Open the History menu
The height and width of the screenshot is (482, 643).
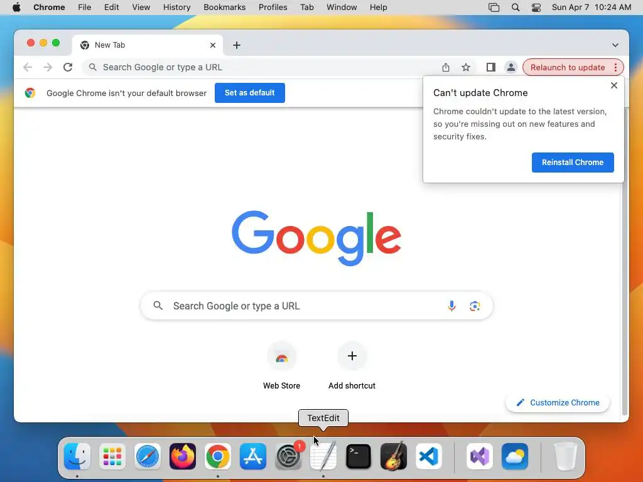176,7
